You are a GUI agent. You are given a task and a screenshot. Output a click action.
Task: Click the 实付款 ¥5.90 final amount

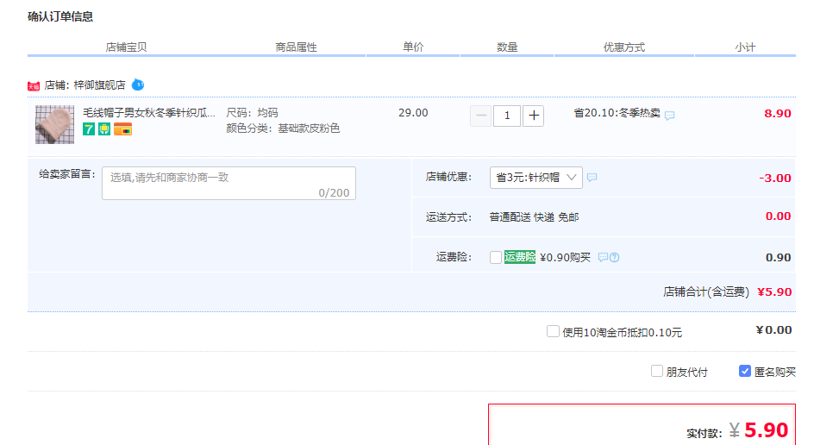point(738,430)
